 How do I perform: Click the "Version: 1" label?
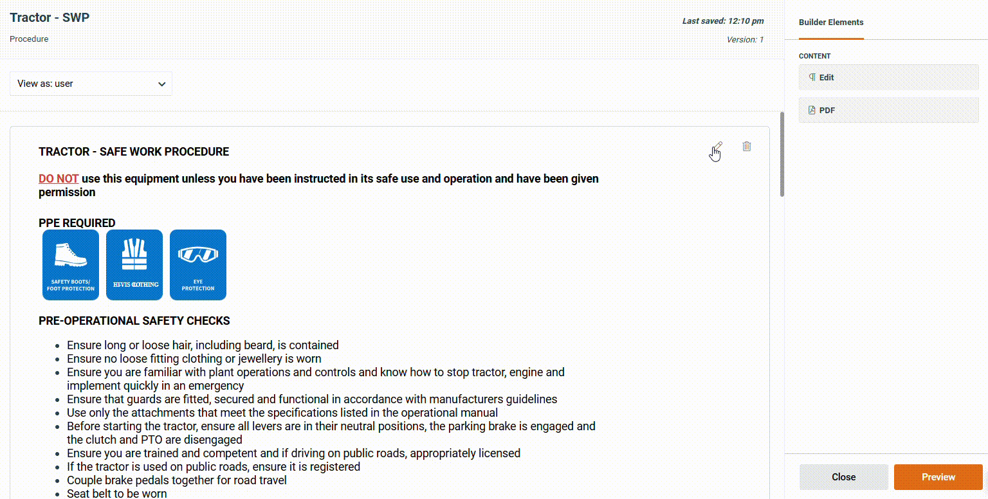coord(745,40)
